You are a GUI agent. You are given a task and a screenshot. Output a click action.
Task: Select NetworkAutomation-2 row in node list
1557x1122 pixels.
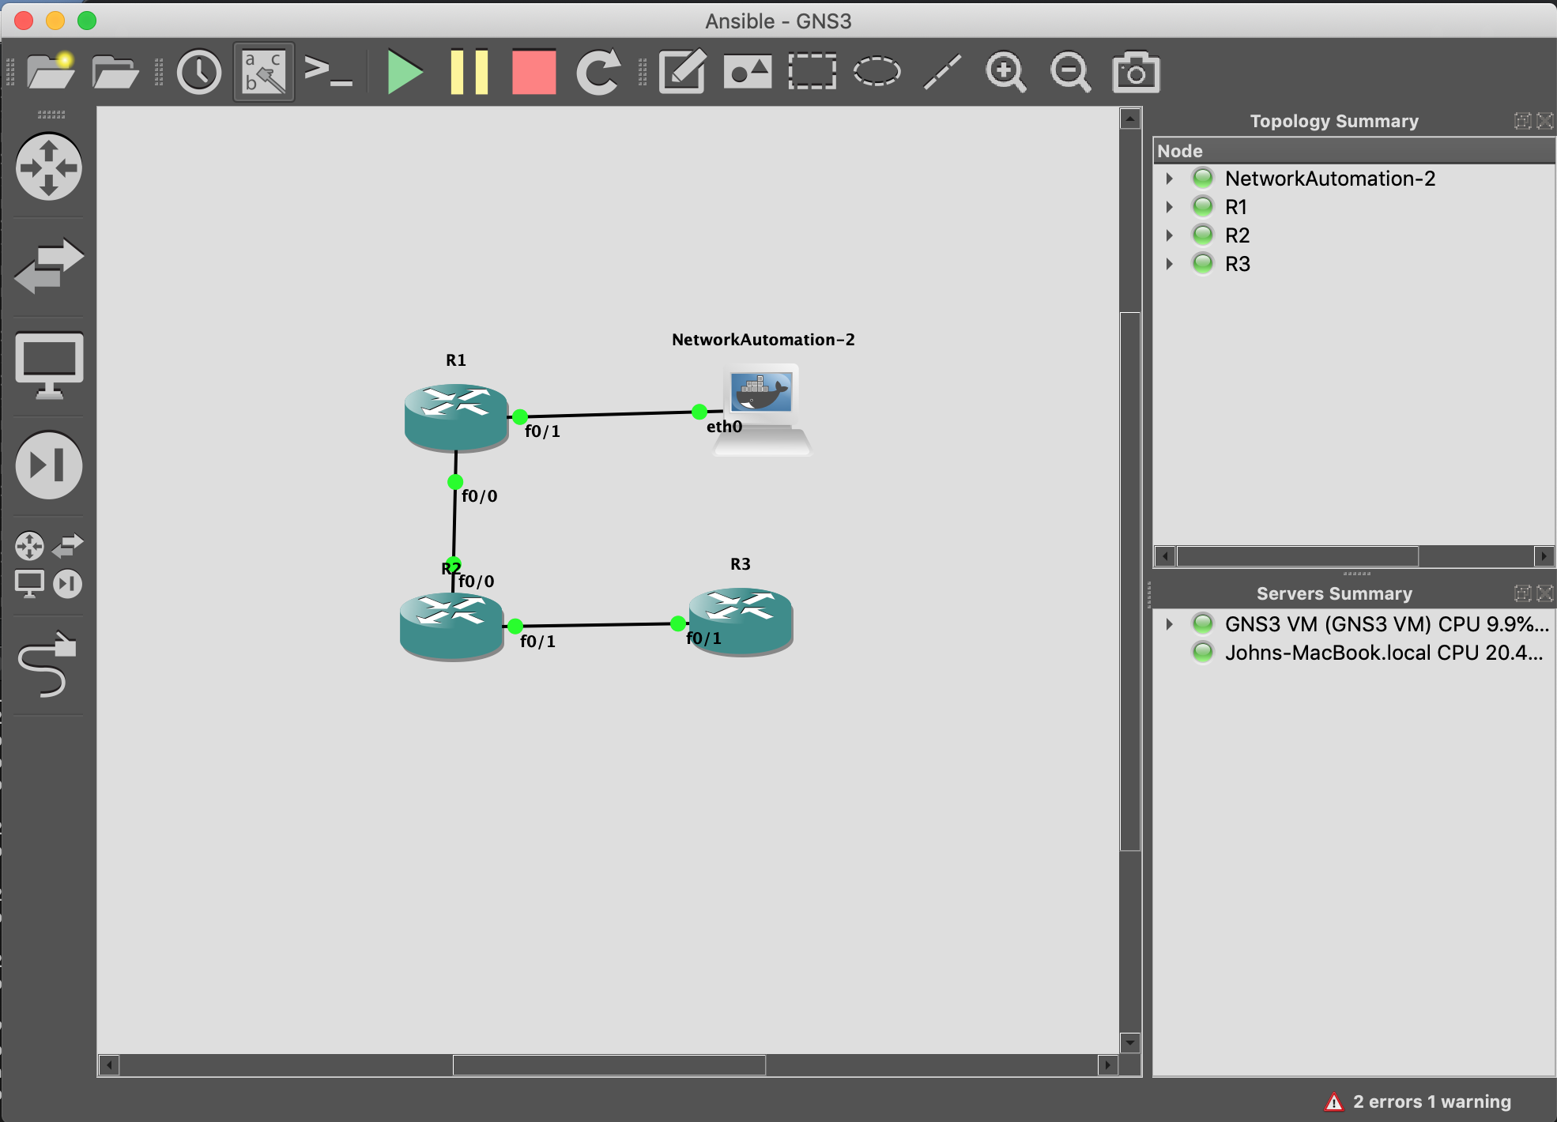(x=1355, y=179)
